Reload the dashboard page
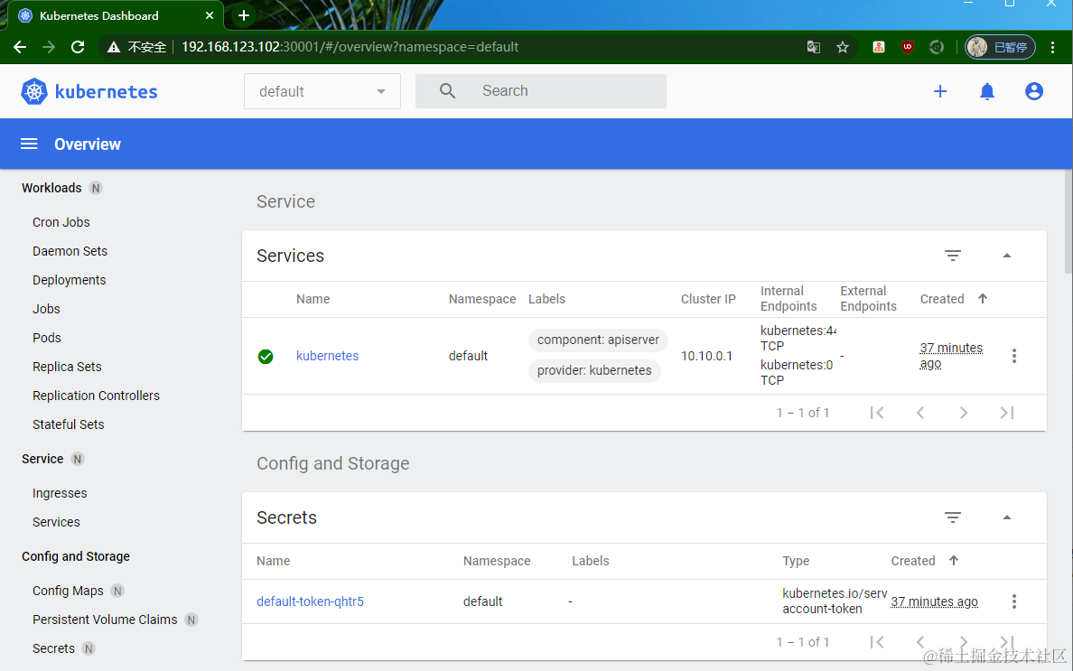The height and width of the screenshot is (671, 1073). (x=78, y=47)
